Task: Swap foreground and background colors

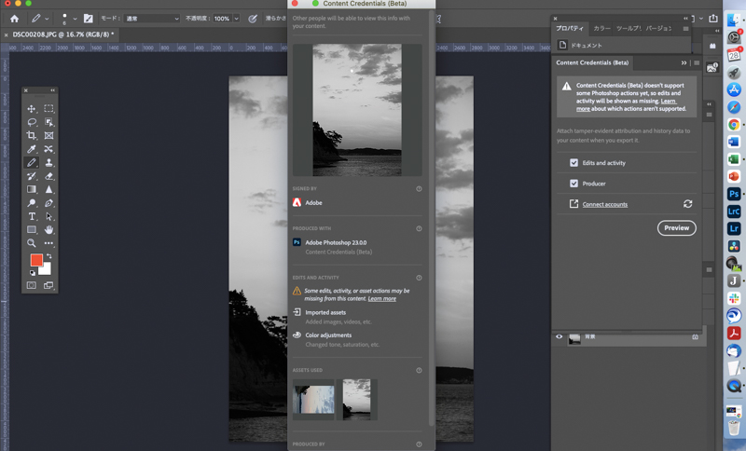Action: pyautogui.click(x=49, y=256)
